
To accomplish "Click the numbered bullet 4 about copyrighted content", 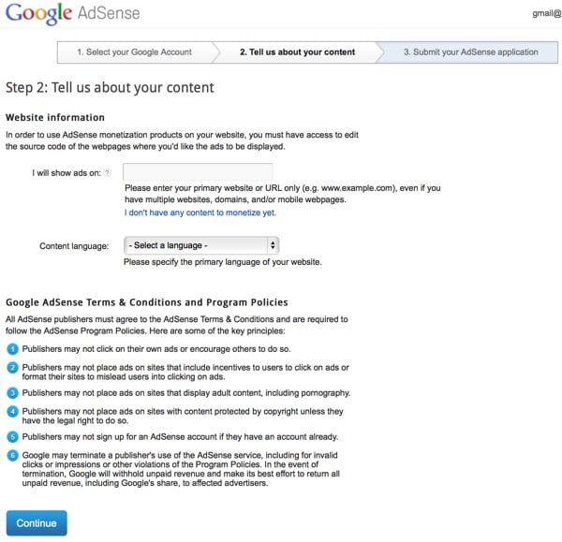I will pyautogui.click(x=12, y=412).
